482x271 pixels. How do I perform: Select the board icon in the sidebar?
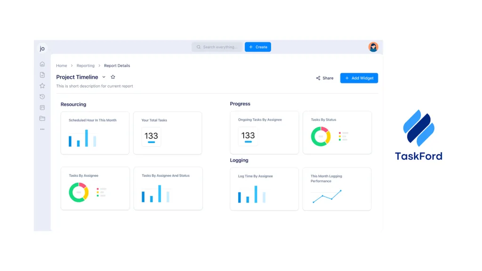42,108
